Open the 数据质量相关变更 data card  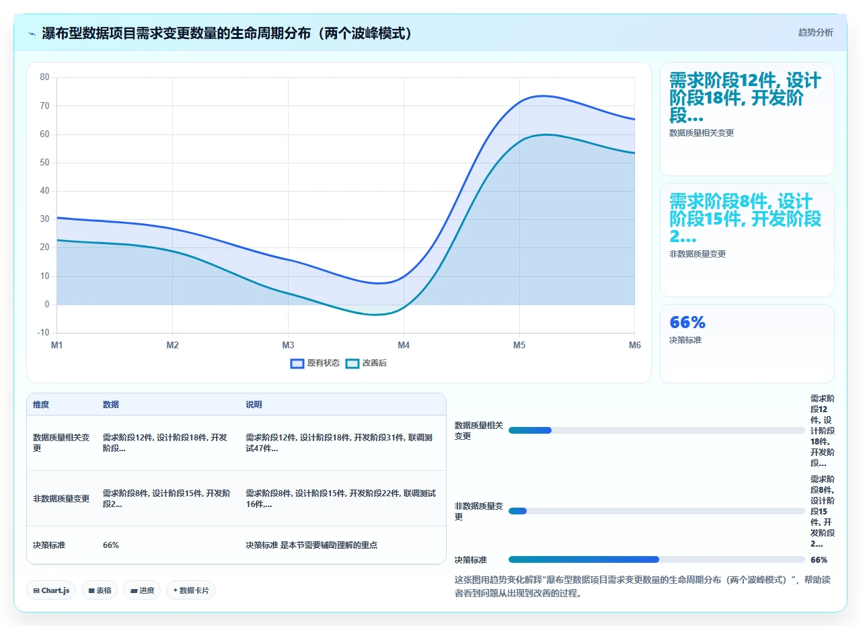click(x=747, y=119)
